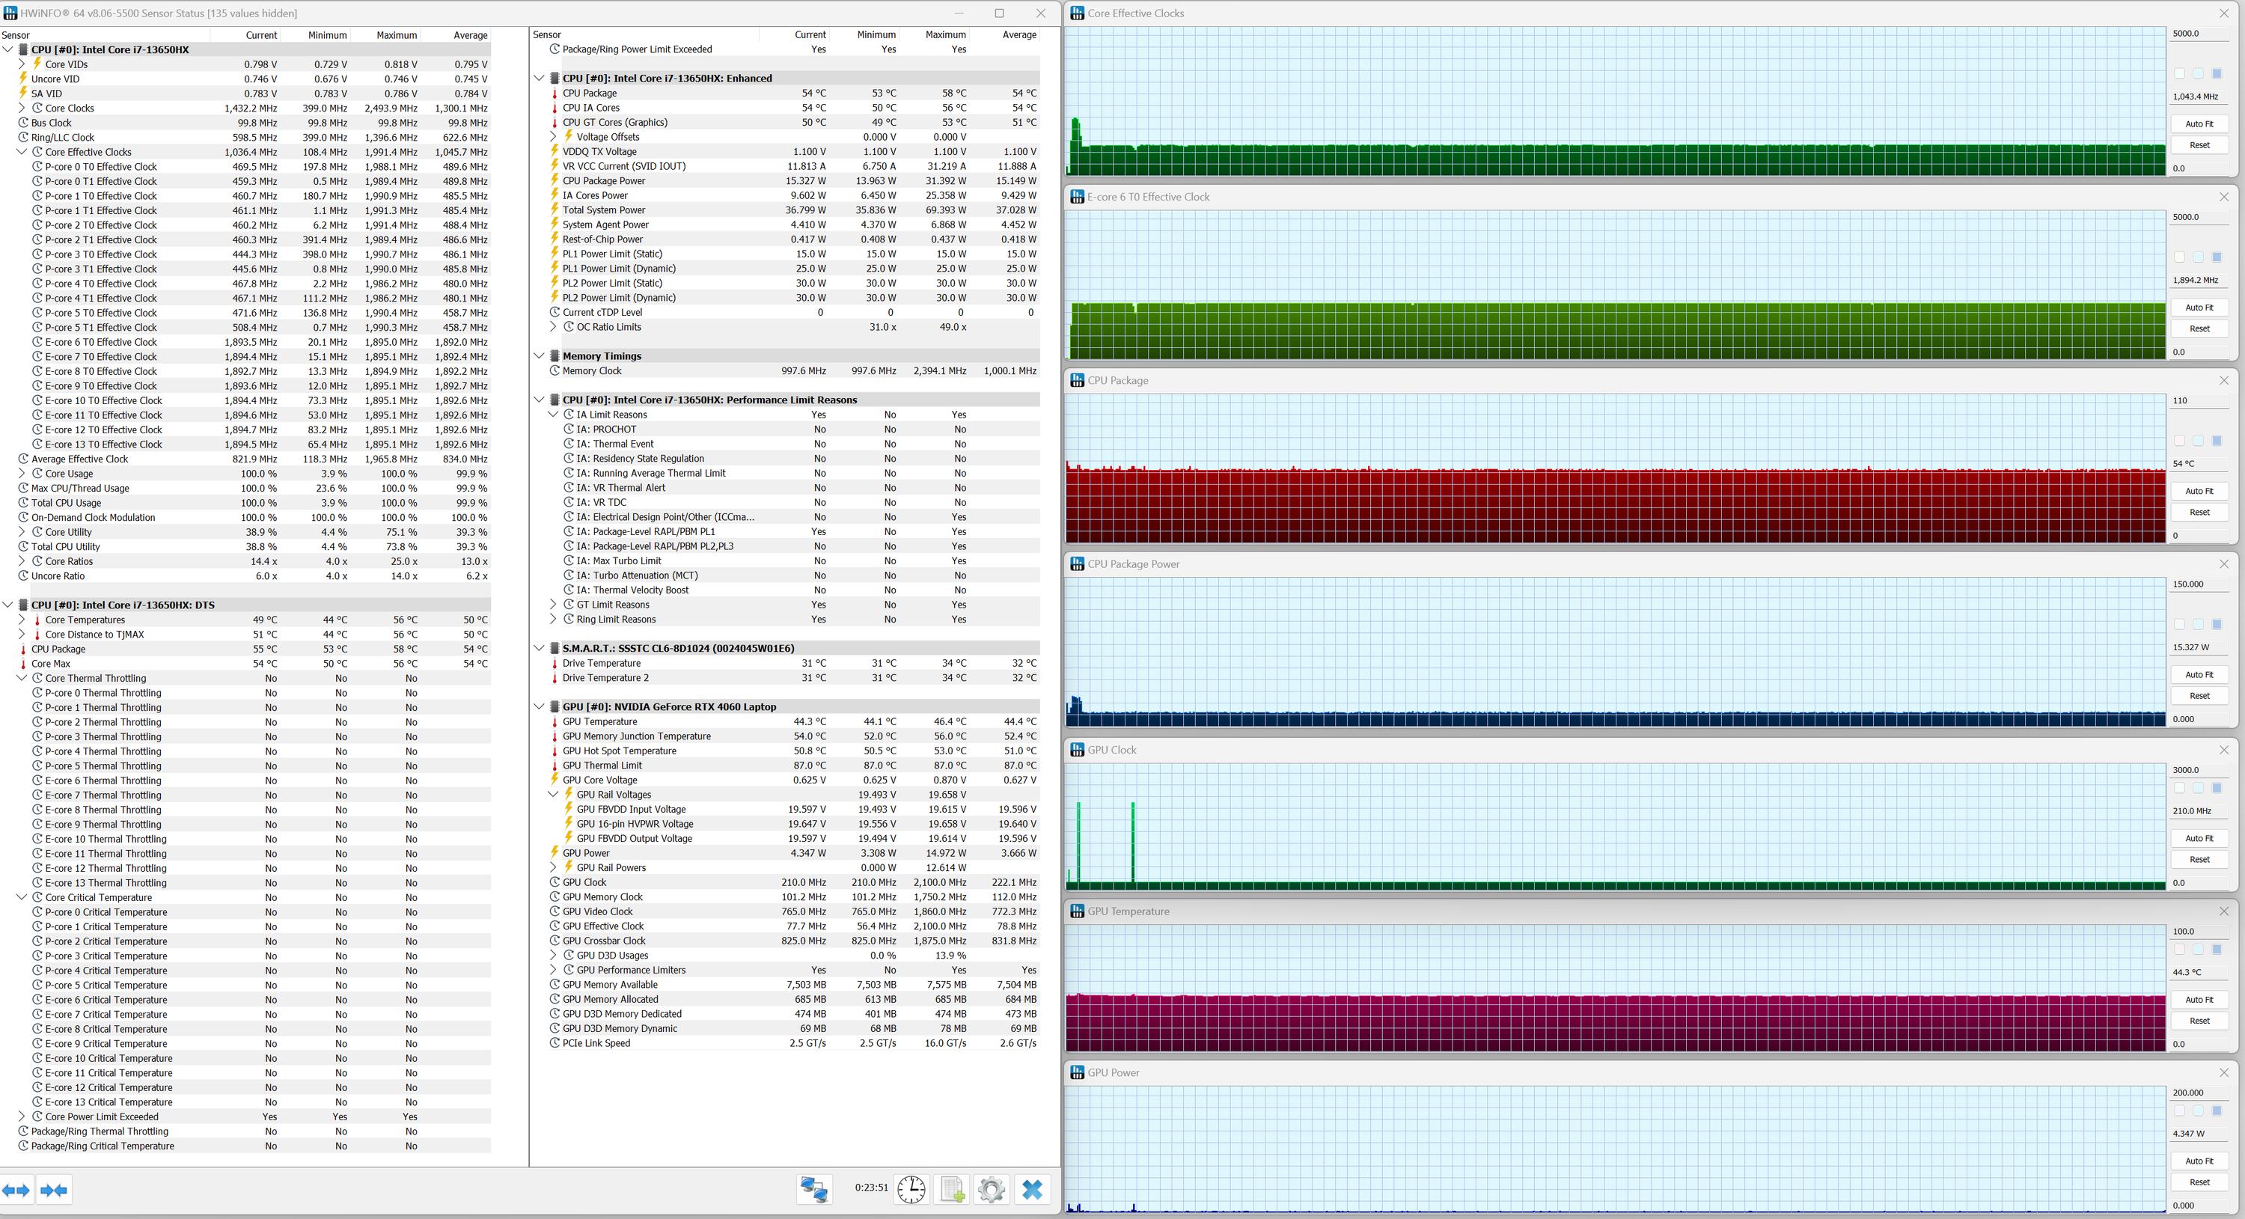Click the clock reset-timer icon

pos(911,1189)
